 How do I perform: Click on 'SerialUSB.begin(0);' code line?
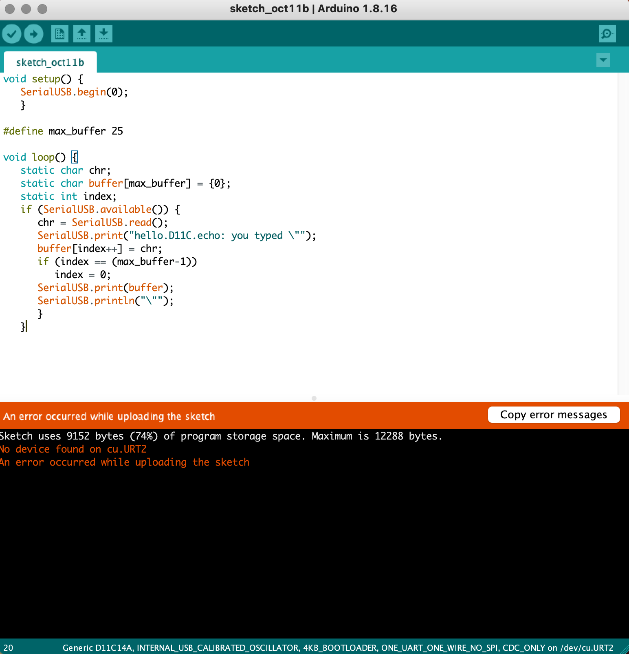coord(74,92)
